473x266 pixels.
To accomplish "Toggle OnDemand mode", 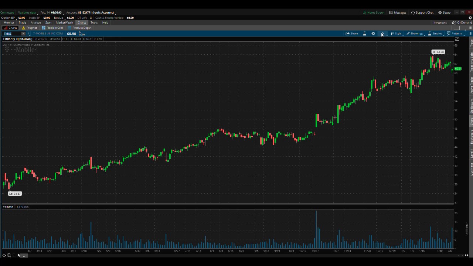I will tap(462, 23).
